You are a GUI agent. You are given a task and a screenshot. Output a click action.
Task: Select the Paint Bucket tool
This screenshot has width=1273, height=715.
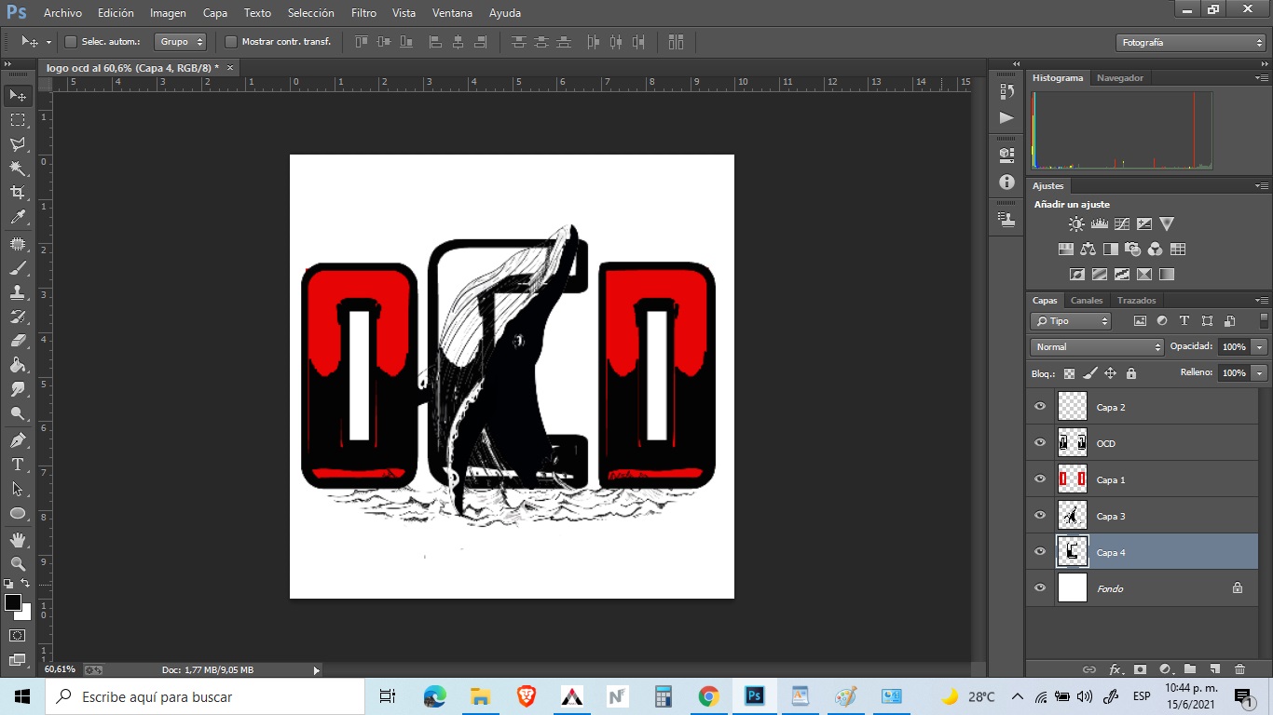pyautogui.click(x=18, y=365)
